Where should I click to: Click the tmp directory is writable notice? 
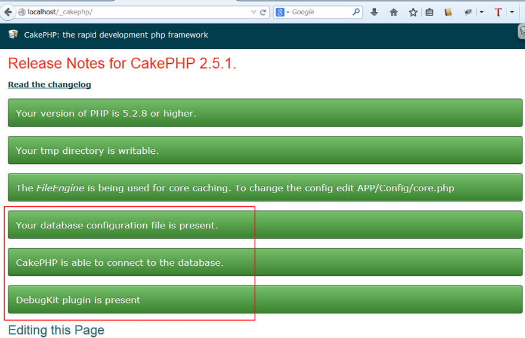tap(265, 150)
